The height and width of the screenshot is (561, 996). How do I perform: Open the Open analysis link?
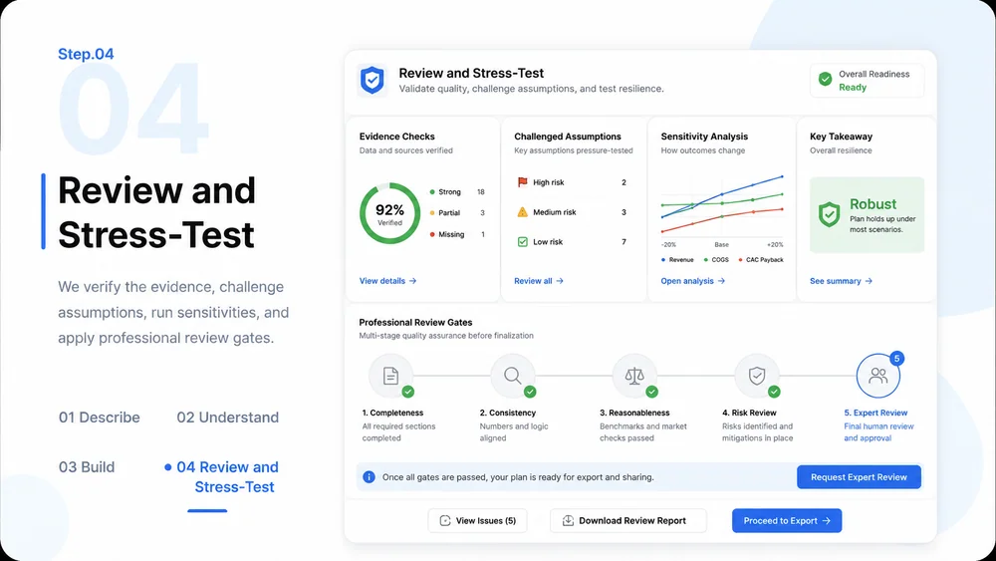coord(693,281)
